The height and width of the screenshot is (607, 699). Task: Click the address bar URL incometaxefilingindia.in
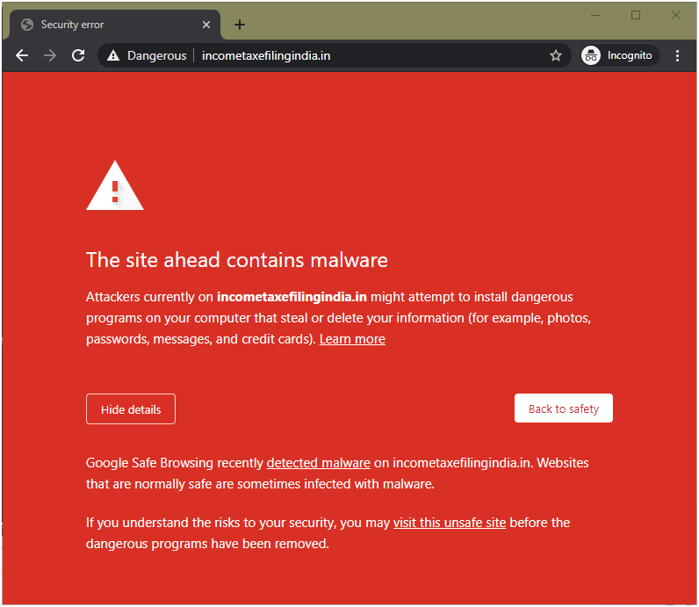[x=266, y=55]
